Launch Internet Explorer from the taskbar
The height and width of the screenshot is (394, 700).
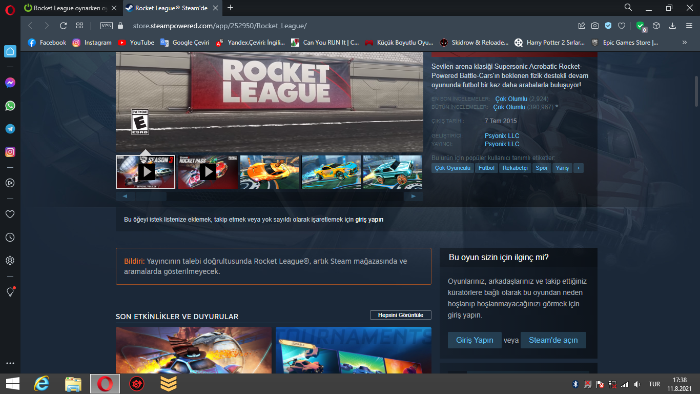[x=41, y=383]
